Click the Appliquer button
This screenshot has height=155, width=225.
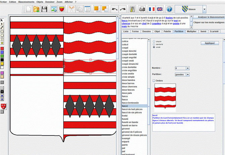pos(210,43)
